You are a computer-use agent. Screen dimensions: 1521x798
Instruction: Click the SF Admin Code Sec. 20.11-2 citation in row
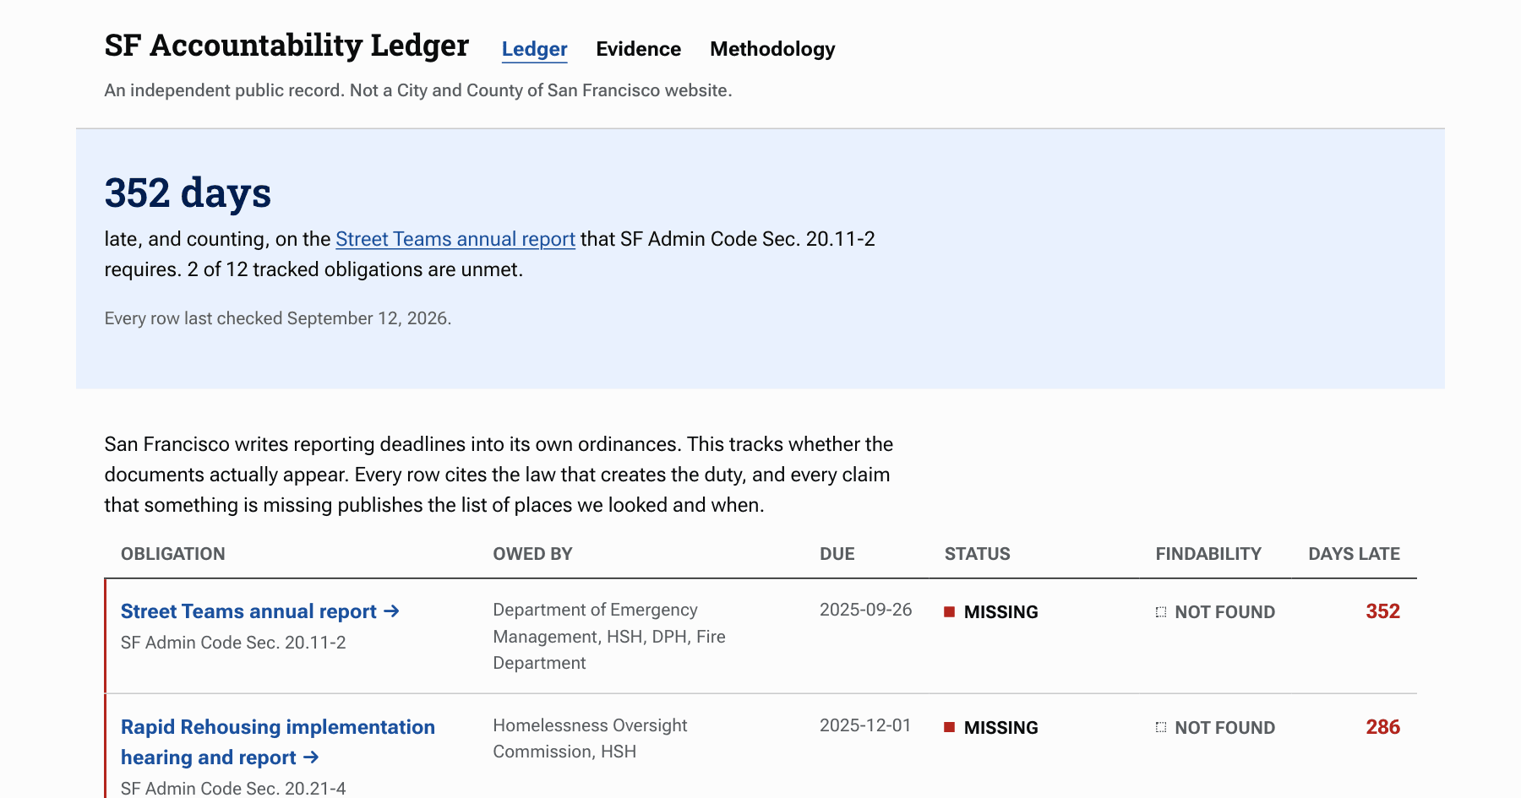click(233, 643)
